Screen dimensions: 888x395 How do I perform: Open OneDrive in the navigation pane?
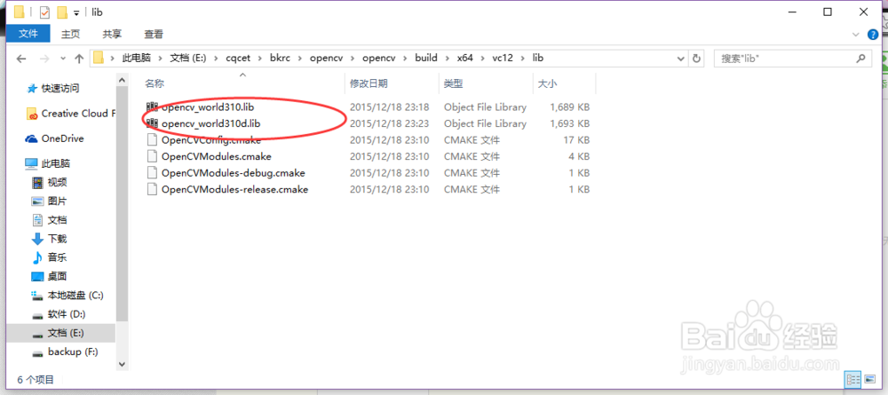click(62, 138)
